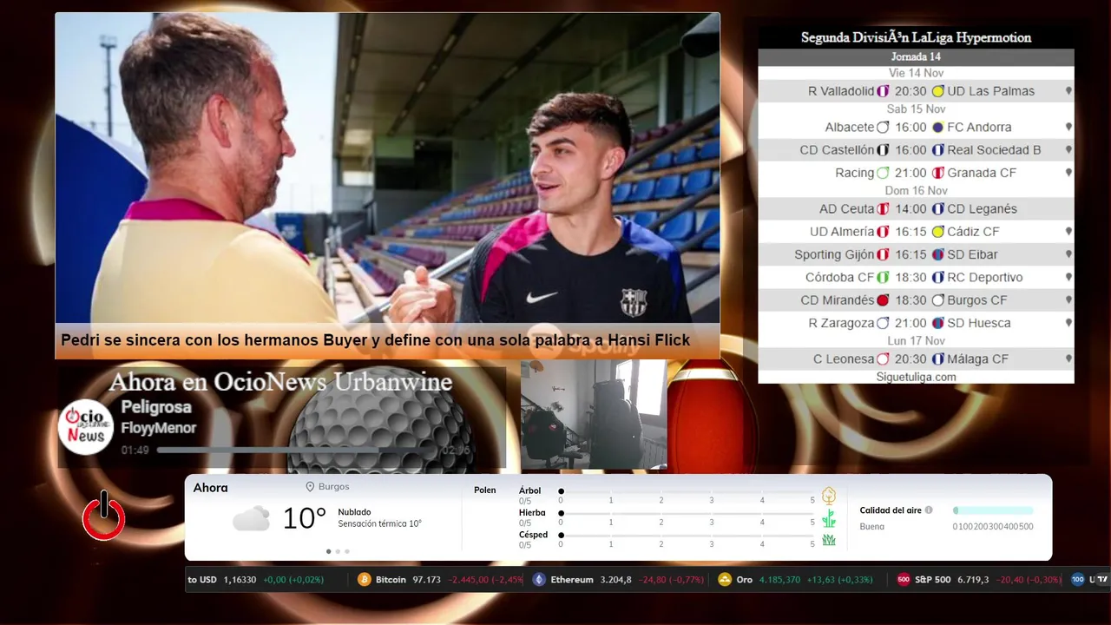
Task: Click the Lun 17 Nov date header
Action: click(x=916, y=341)
